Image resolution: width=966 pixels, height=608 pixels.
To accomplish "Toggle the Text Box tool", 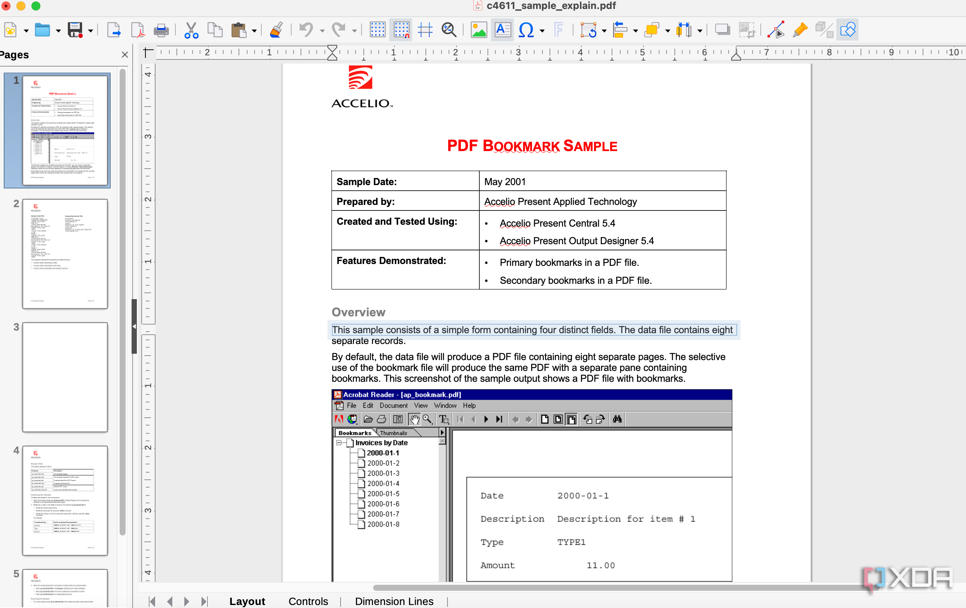I will tap(502, 30).
